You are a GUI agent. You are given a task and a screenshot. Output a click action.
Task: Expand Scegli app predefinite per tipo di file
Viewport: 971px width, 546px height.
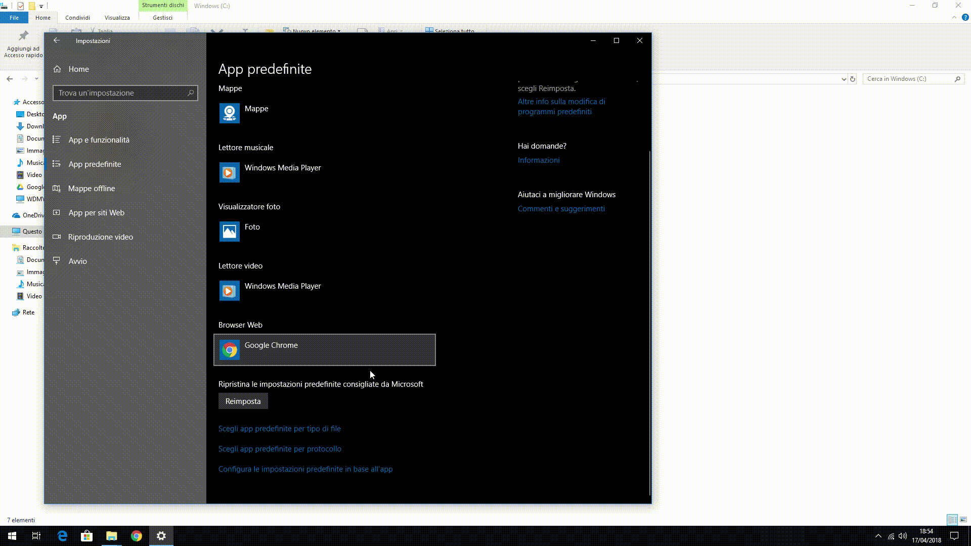[x=279, y=429]
